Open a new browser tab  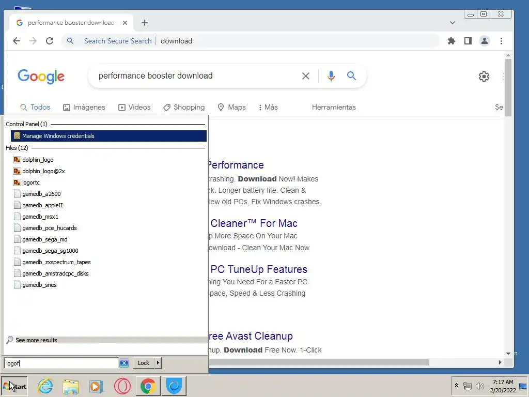[x=145, y=23]
